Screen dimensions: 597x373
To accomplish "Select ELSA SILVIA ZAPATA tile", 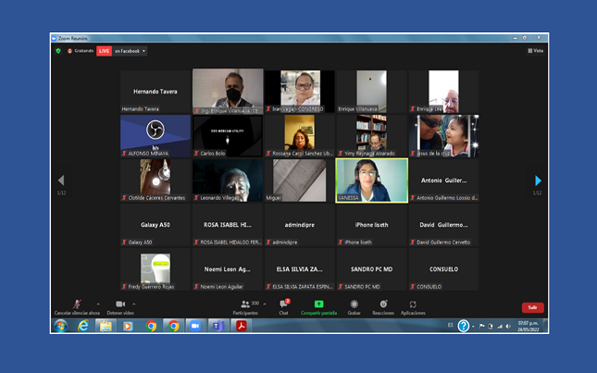I will tap(300, 269).
